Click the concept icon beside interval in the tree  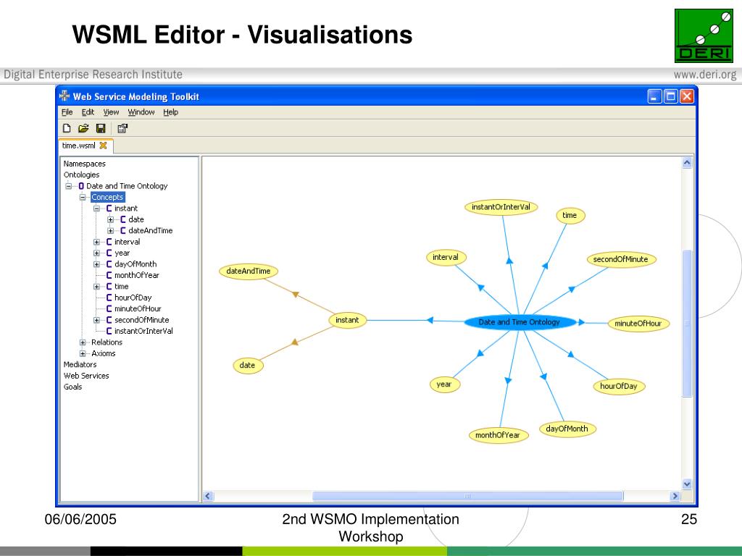[x=109, y=242]
